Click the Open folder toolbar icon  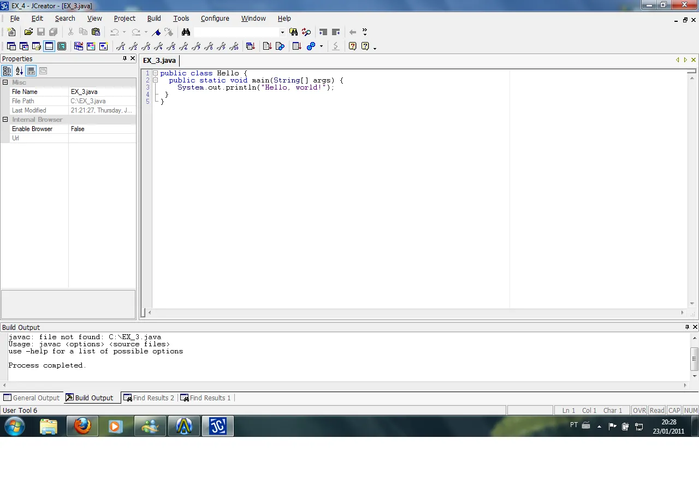tap(28, 32)
